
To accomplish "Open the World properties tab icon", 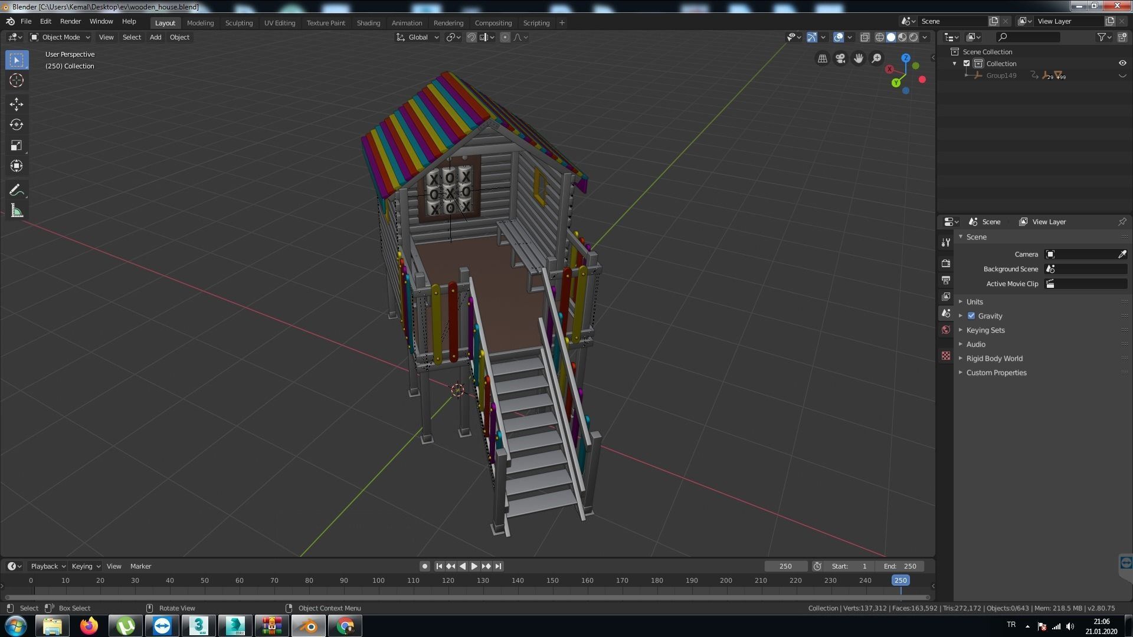I will coord(946,330).
